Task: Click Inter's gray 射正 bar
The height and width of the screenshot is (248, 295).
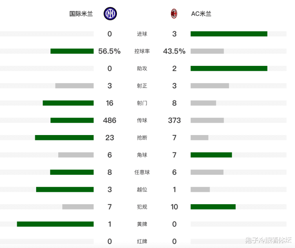Action: point(74,86)
